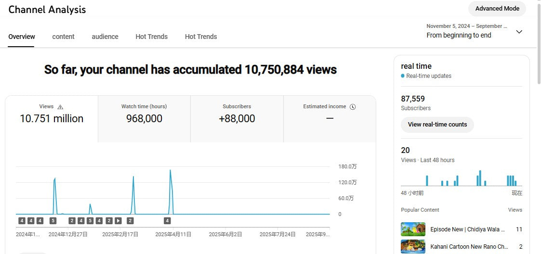The width and height of the screenshot is (541, 254).
Task: Click the clock icon next to Estimated income
Action: point(353,107)
